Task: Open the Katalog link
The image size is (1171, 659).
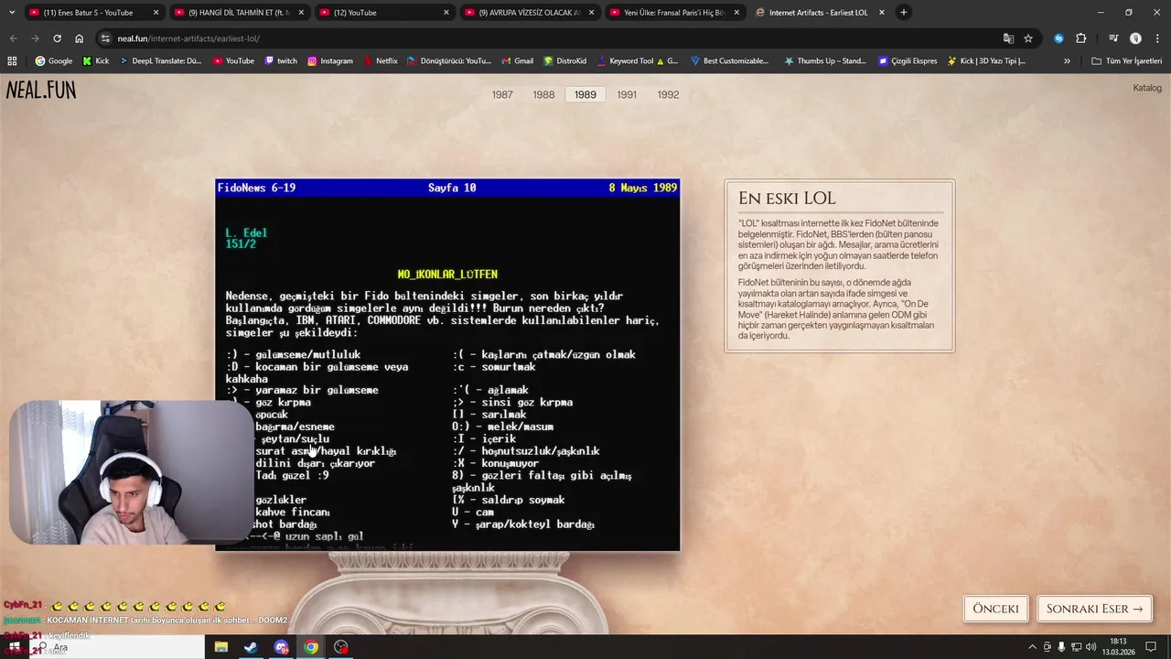Action: point(1147,88)
